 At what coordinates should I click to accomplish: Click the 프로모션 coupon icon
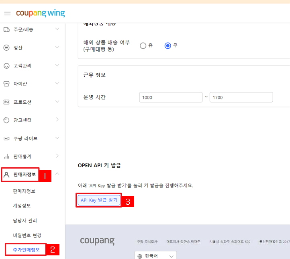(6, 102)
